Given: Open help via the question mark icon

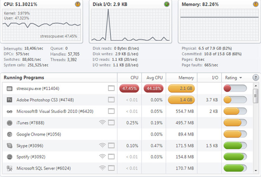Looking at the screenshot, I should pos(256,77).
